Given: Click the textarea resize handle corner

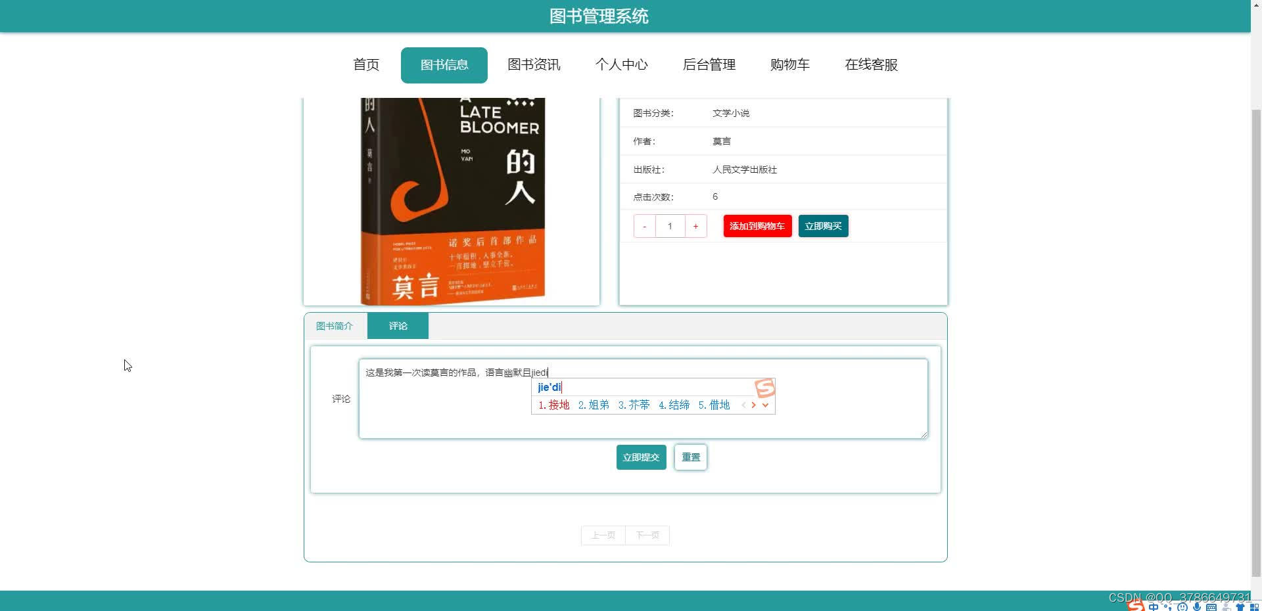Looking at the screenshot, I should click(924, 434).
